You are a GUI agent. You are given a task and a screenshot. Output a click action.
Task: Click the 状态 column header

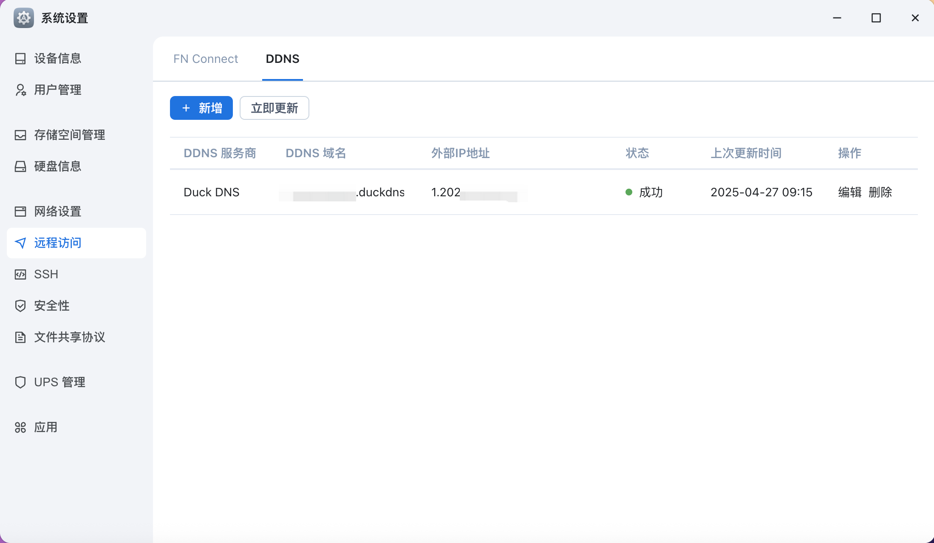tap(637, 153)
